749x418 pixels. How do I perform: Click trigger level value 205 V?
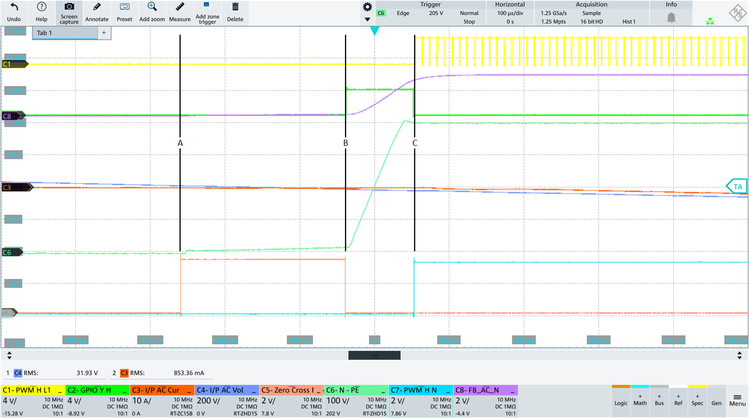[436, 13]
